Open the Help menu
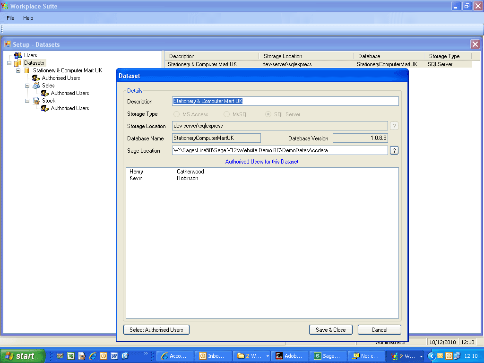Image resolution: width=484 pixels, height=363 pixels. click(x=28, y=18)
